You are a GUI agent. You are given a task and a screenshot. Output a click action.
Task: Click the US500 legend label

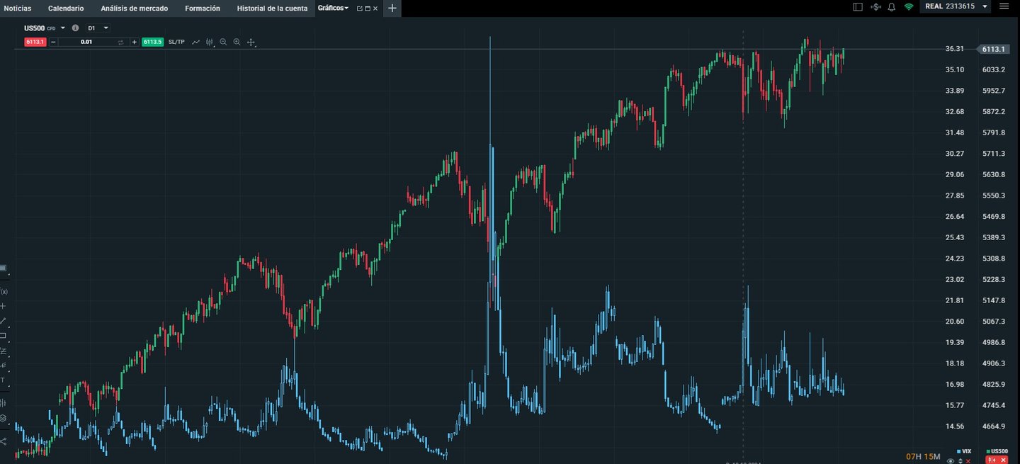999,451
